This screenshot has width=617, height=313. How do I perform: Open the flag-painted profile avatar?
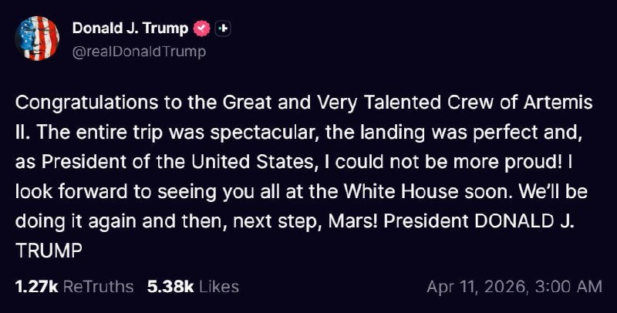(x=37, y=38)
